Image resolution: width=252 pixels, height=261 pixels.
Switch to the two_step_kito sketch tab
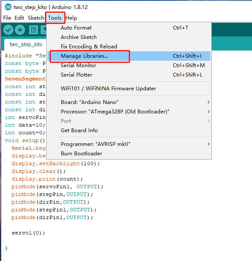pos(26,44)
